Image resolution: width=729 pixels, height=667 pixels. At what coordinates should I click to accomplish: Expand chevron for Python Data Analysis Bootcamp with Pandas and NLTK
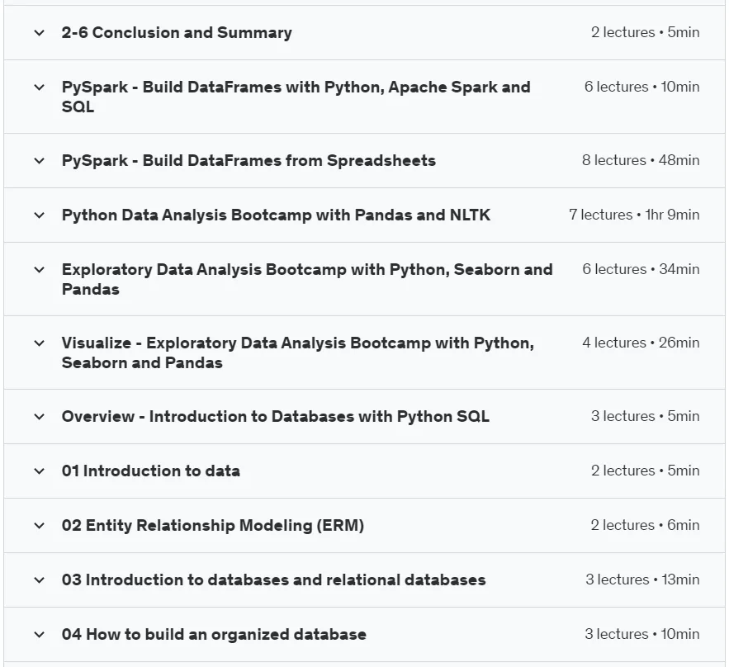pos(40,215)
